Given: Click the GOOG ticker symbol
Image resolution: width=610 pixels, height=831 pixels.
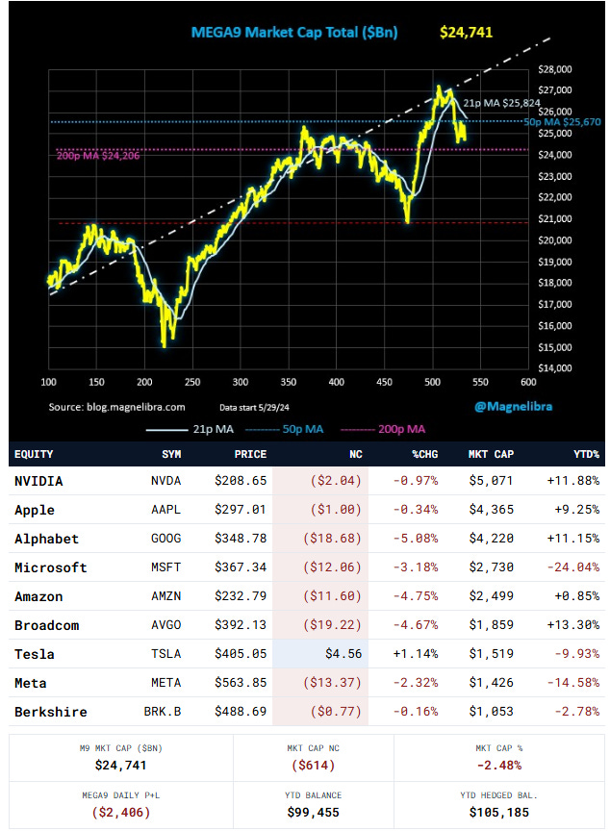Looking at the screenshot, I should [x=165, y=539].
